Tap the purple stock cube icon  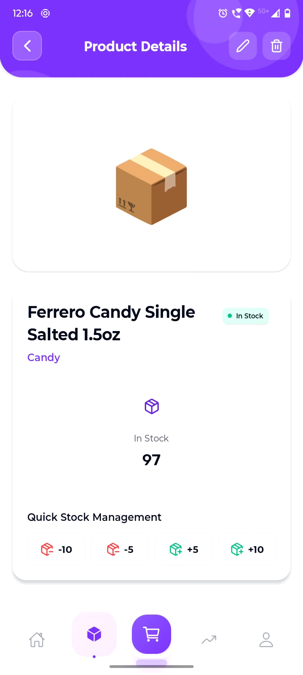[x=152, y=406]
